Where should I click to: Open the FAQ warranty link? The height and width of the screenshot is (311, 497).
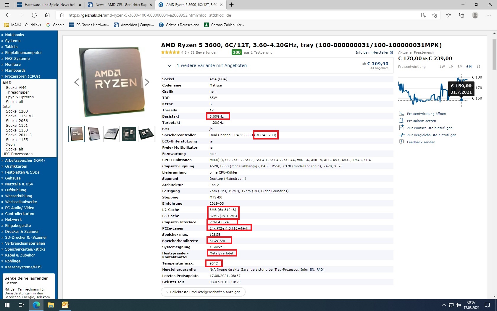[x=319, y=270]
